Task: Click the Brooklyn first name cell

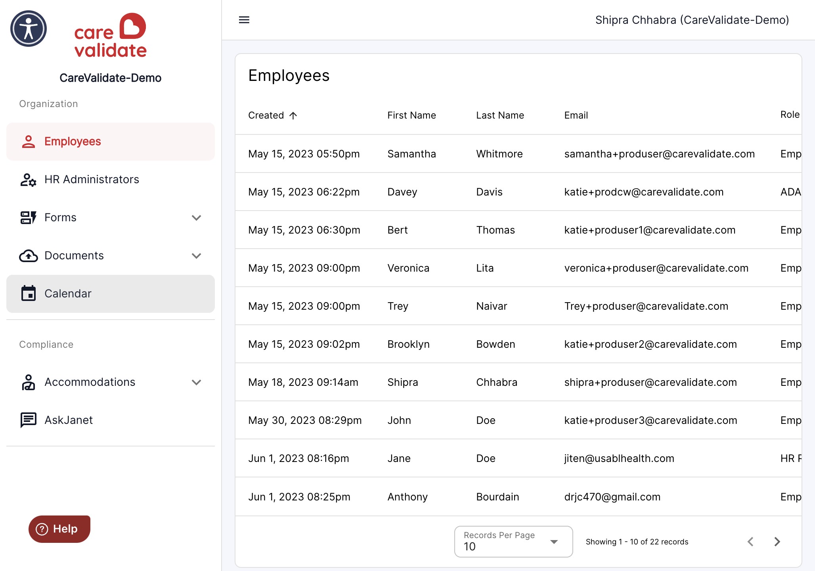Action: click(408, 344)
